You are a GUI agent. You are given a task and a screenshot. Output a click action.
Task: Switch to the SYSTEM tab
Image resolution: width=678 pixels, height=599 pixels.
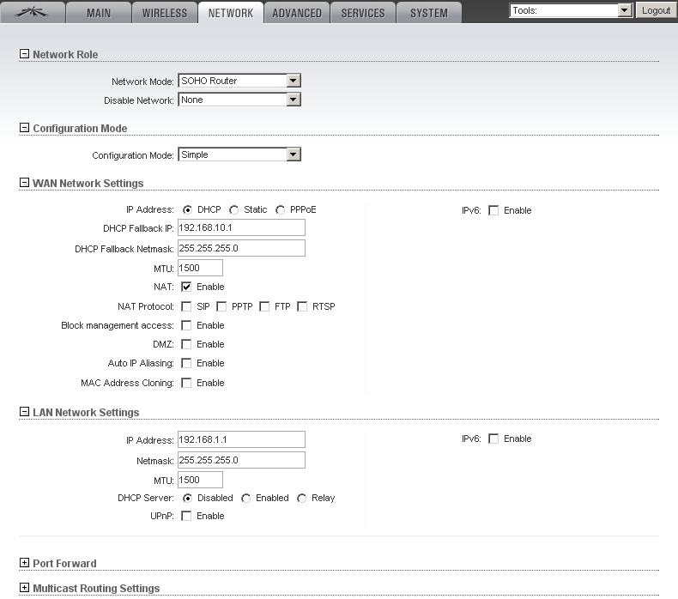point(428,13)
